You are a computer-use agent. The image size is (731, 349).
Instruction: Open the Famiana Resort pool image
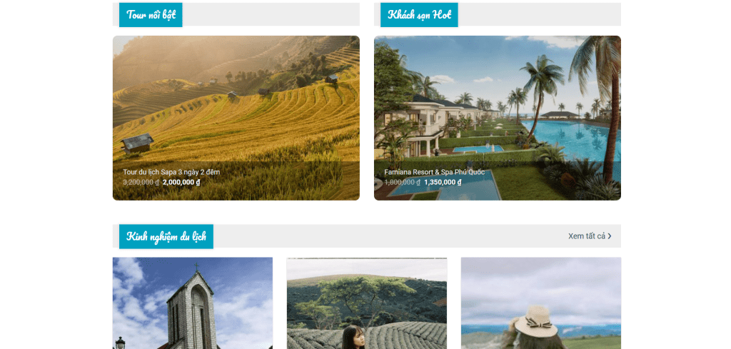[498, 98]
